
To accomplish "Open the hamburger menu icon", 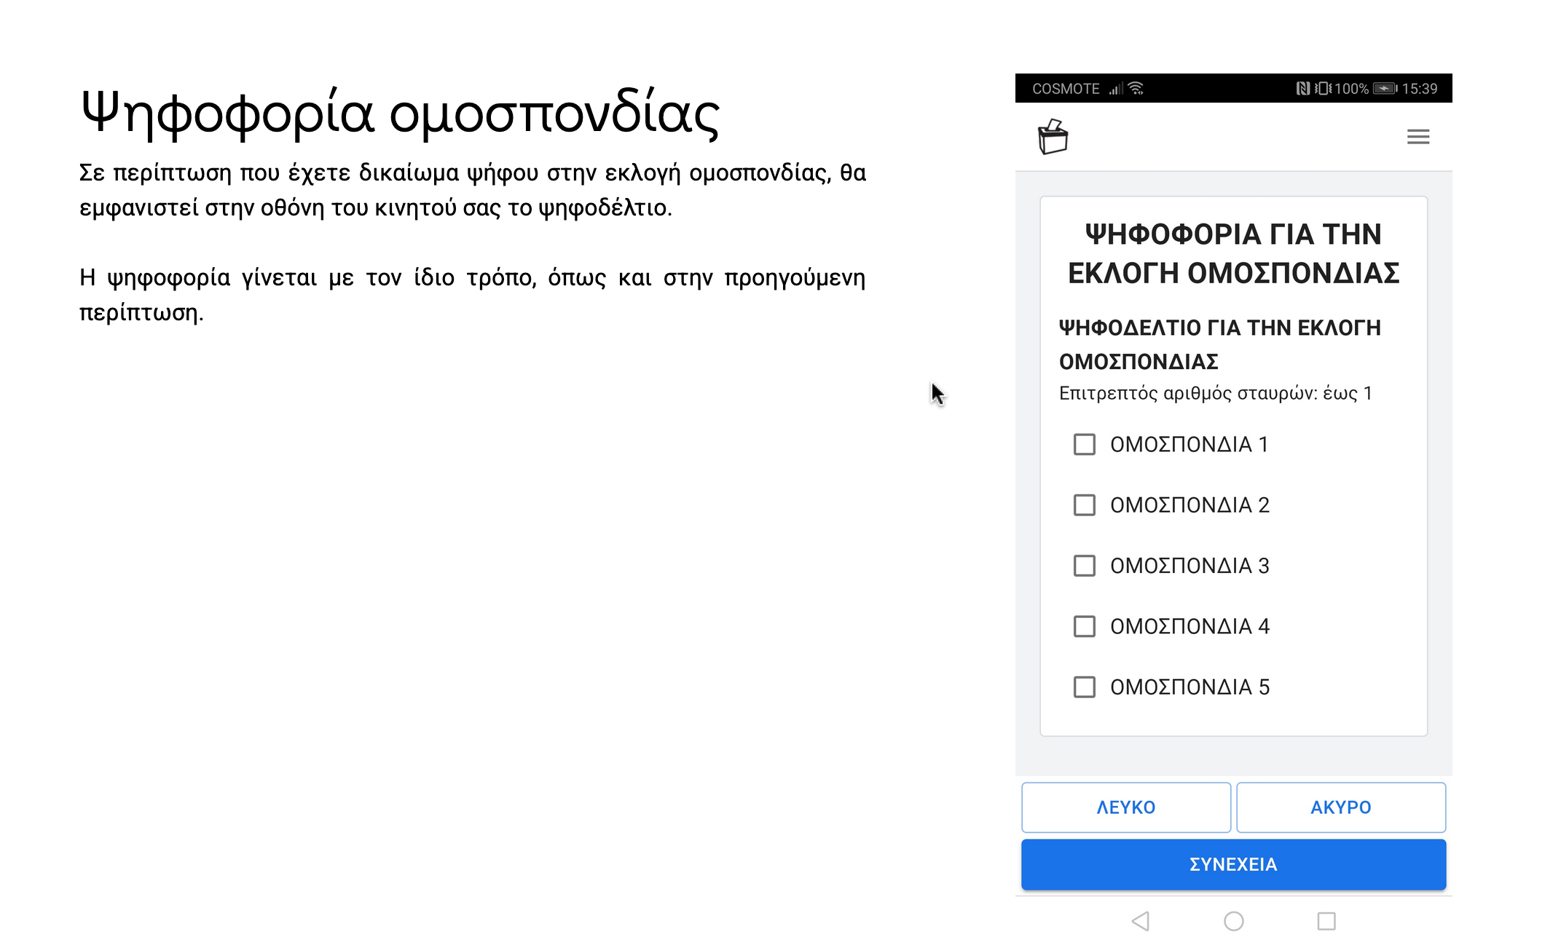I will tap(1418, 137).
